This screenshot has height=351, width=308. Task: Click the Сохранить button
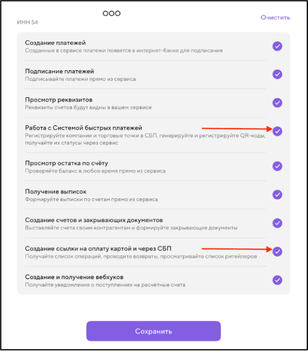153,331
